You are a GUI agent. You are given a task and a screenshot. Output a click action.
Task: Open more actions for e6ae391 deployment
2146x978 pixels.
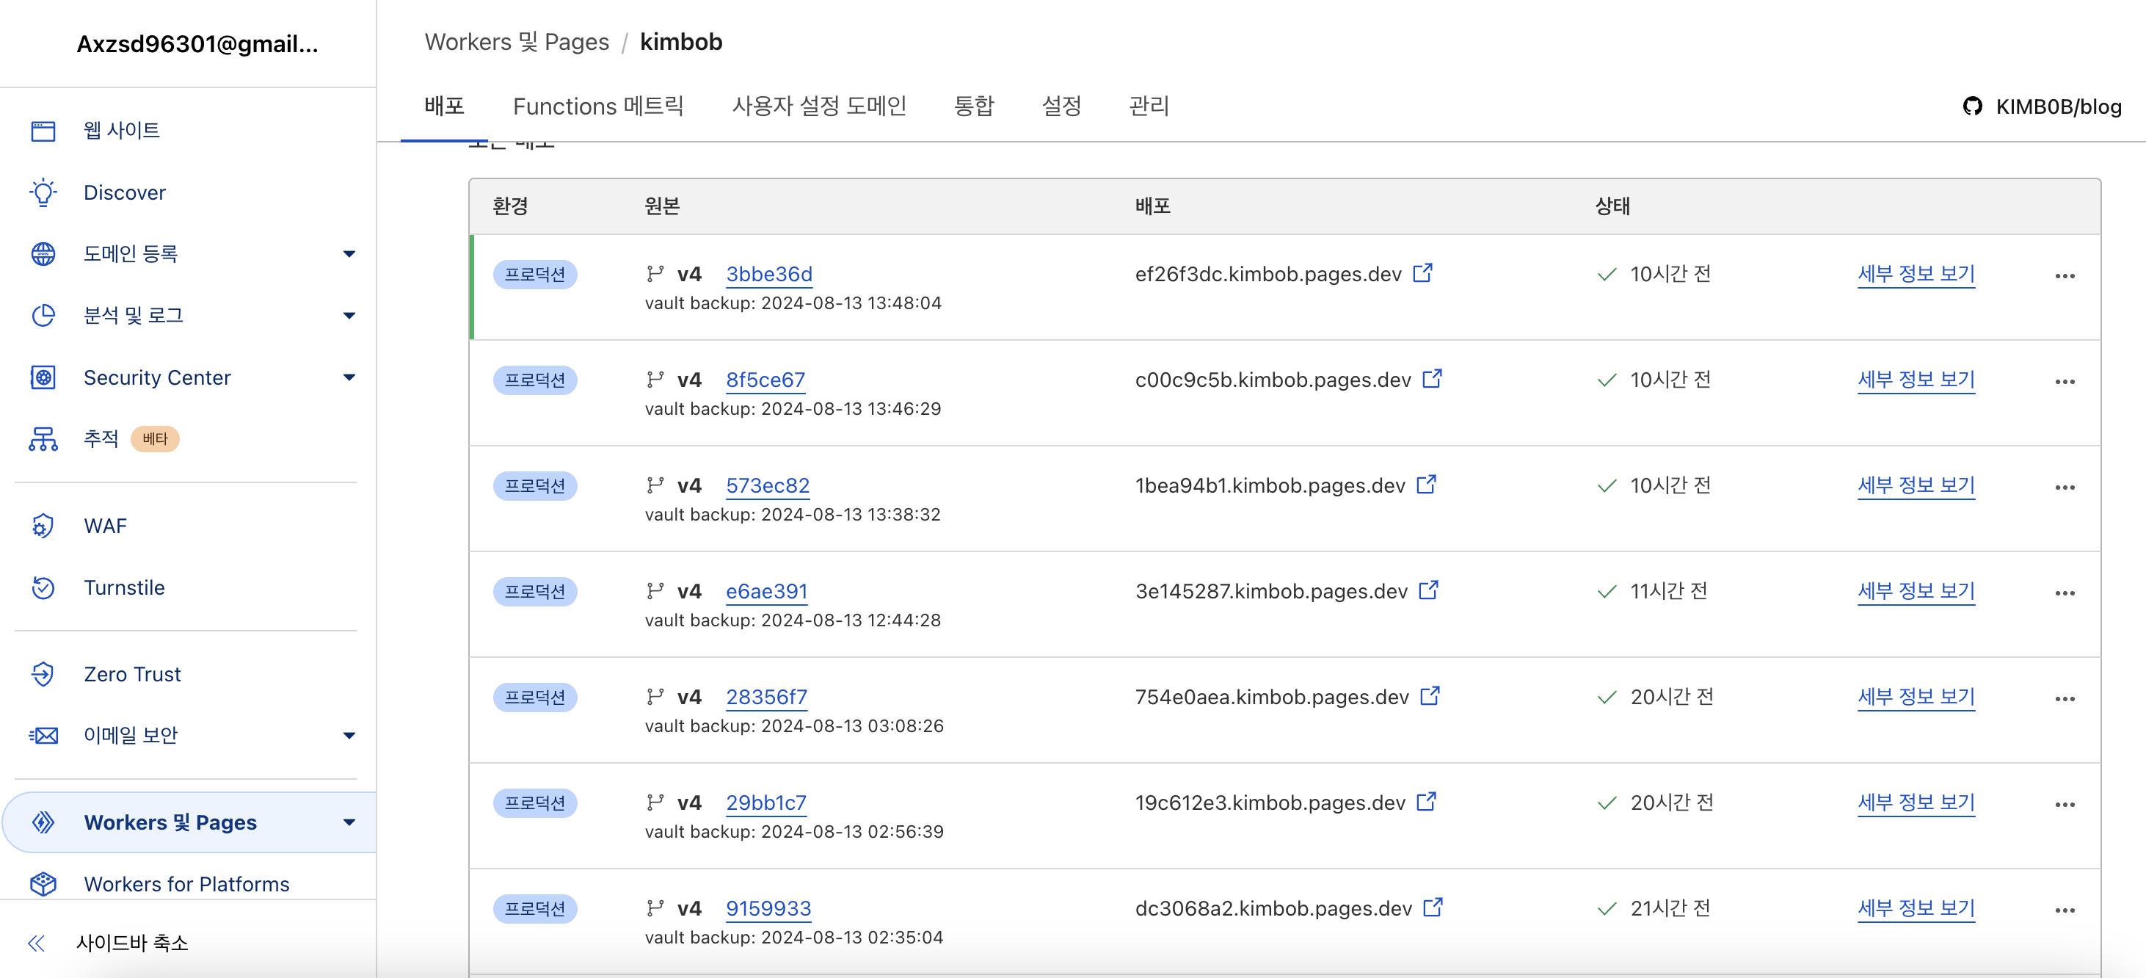pyautogui.click(x=2064, y=593)
